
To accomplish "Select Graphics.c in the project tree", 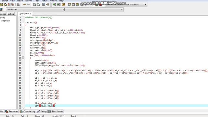I will 6,21.
